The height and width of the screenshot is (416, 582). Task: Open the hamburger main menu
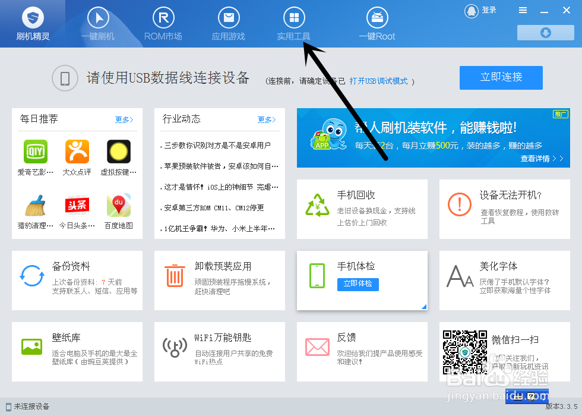pos(523,11)
